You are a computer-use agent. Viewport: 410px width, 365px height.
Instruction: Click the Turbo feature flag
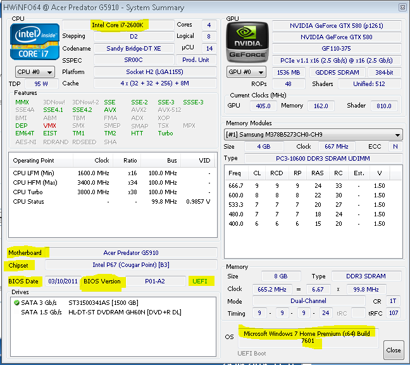coord(166,133)
